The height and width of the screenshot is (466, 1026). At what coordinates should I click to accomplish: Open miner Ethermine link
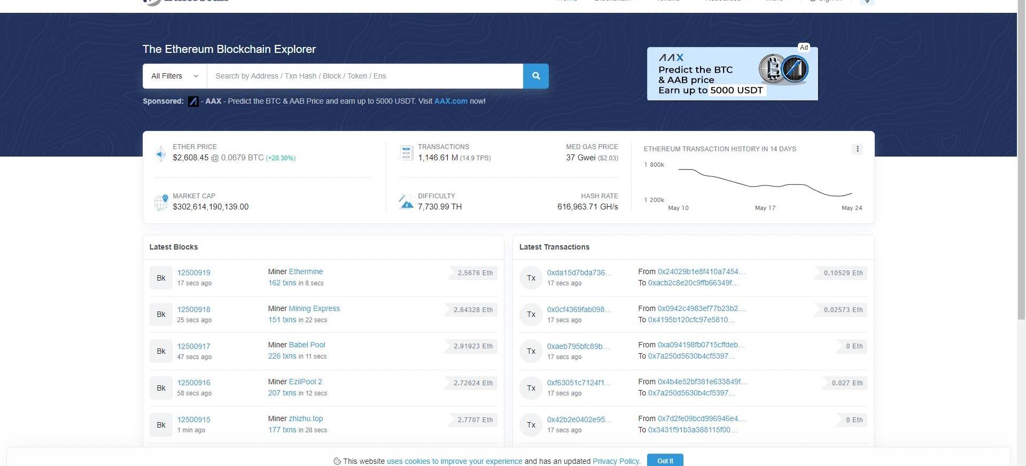tap(306, 271)
